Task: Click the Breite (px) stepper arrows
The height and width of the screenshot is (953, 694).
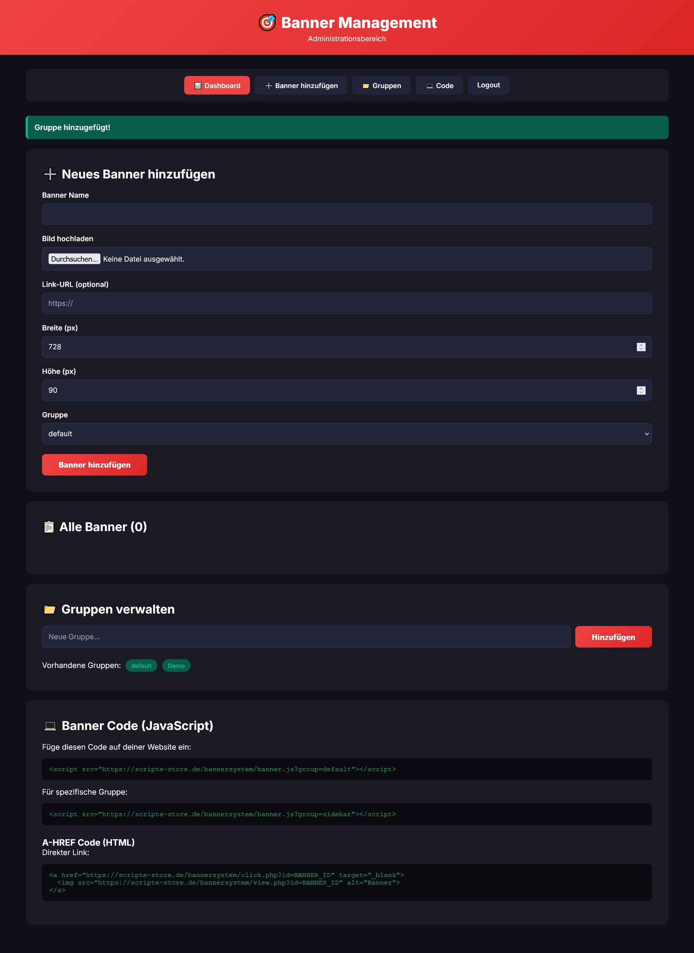Action: tap(641, 347)
